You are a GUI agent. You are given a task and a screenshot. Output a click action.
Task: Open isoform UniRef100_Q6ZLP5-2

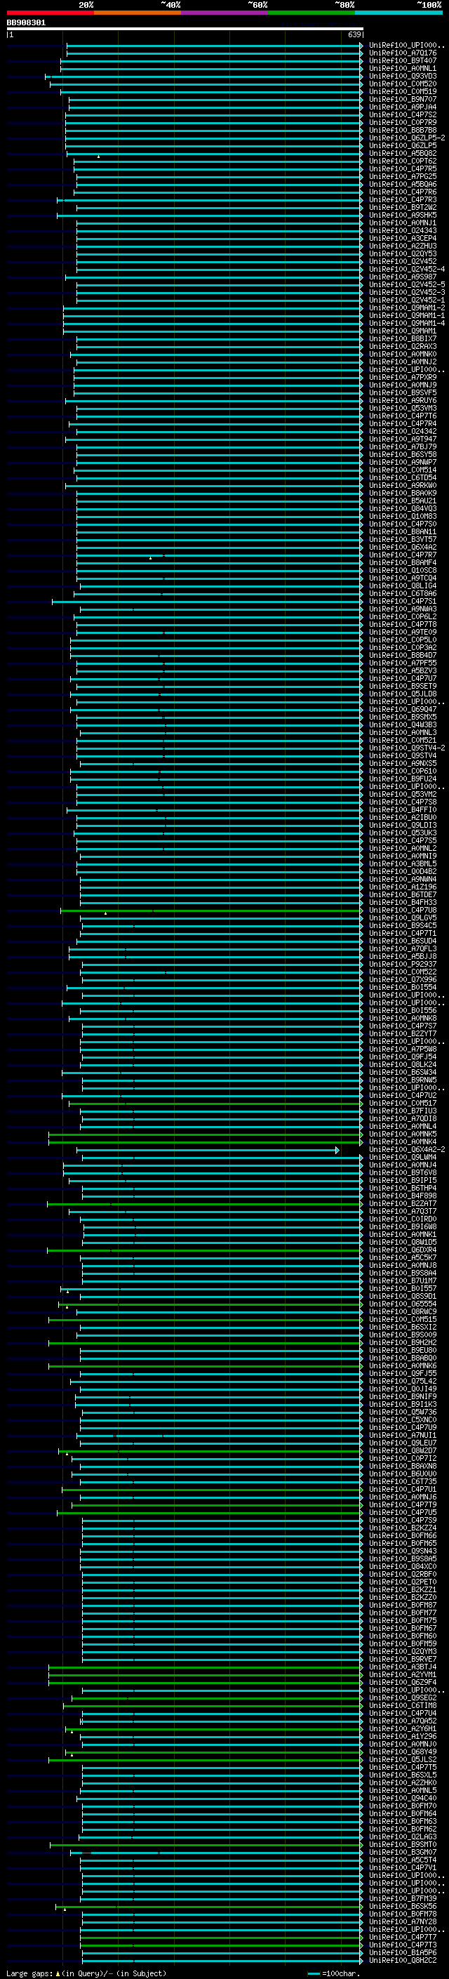click(x=407, y=138)
